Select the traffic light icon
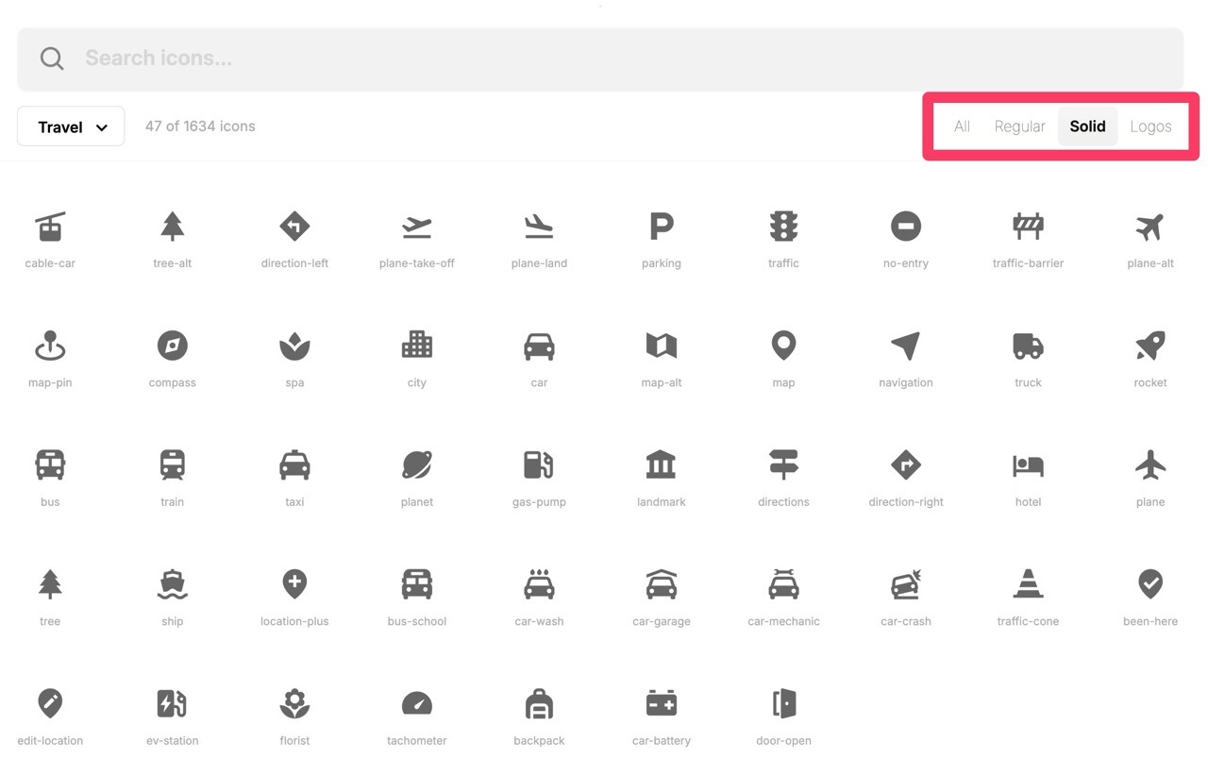The image size is (1208, 776). [x=783, y=227]
